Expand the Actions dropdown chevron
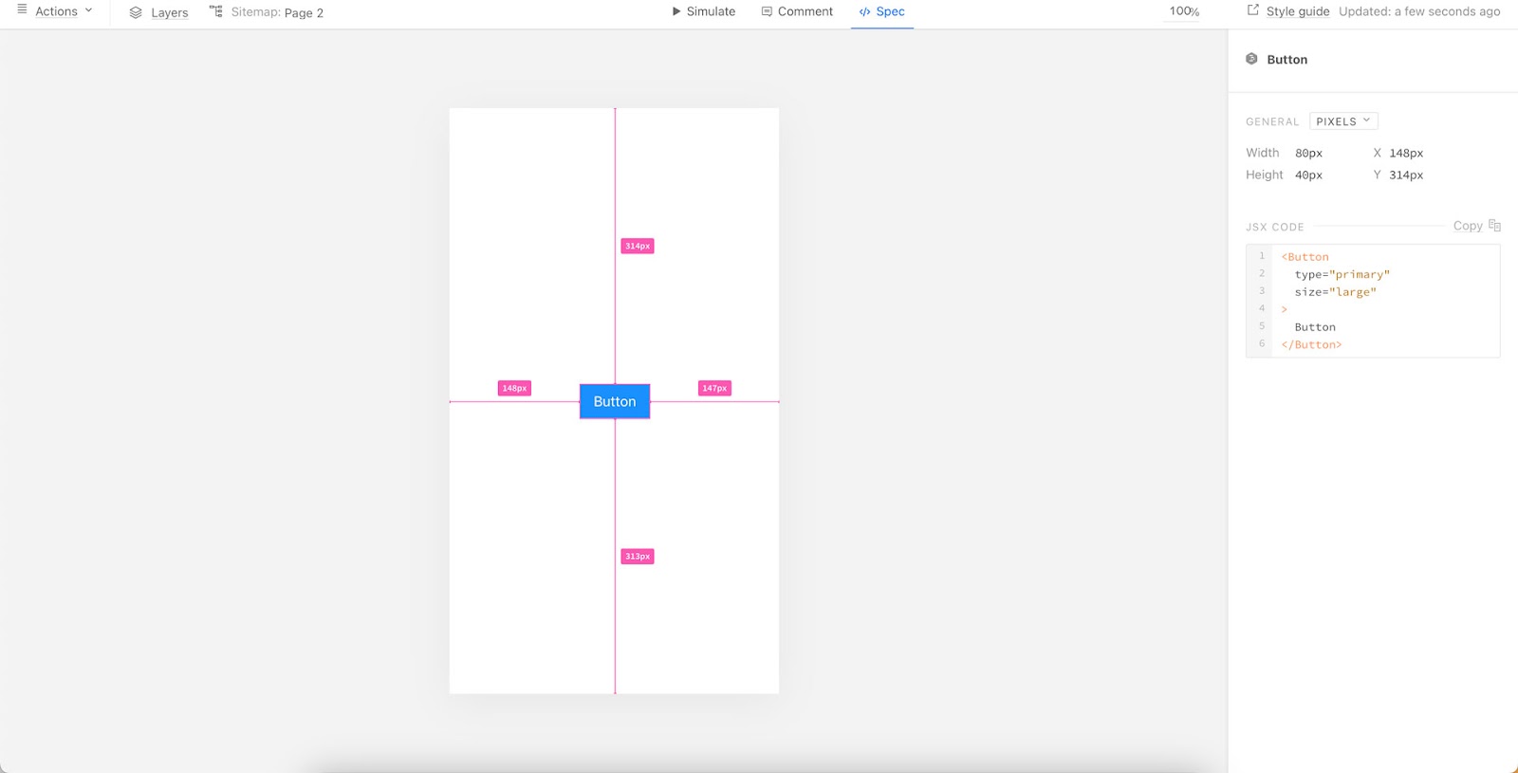The height and width of the screenshot is (773, 1518). click(89, 10)
